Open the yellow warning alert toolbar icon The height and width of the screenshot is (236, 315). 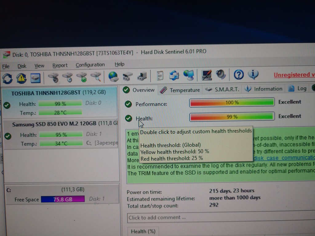[21, 78]
